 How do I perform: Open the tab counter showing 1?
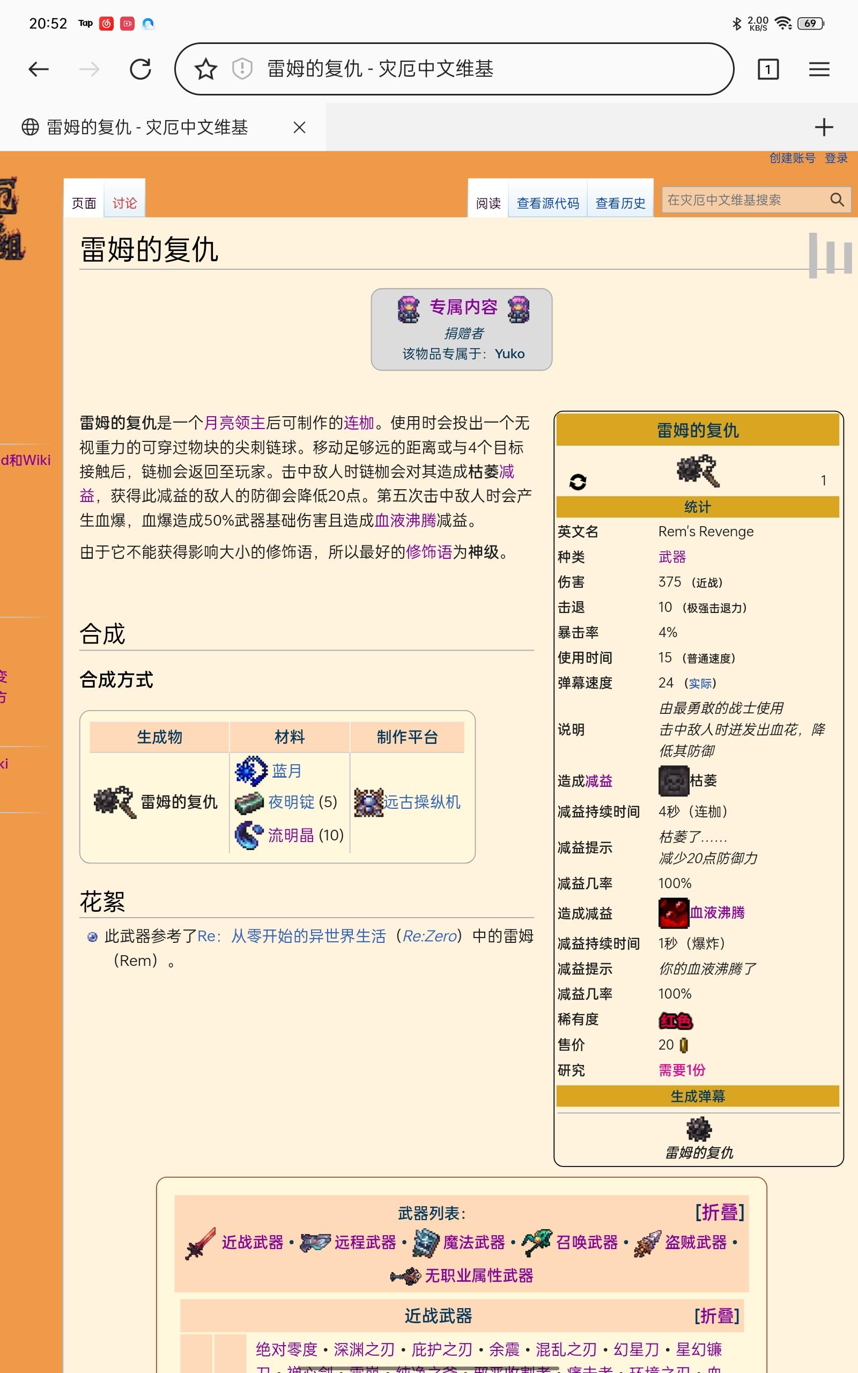768,69
